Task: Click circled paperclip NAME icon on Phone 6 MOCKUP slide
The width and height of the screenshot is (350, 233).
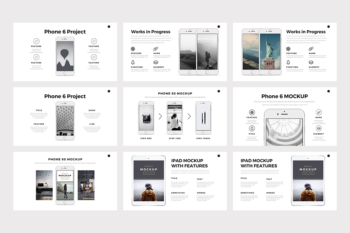Action: click(x=319, y=112)
